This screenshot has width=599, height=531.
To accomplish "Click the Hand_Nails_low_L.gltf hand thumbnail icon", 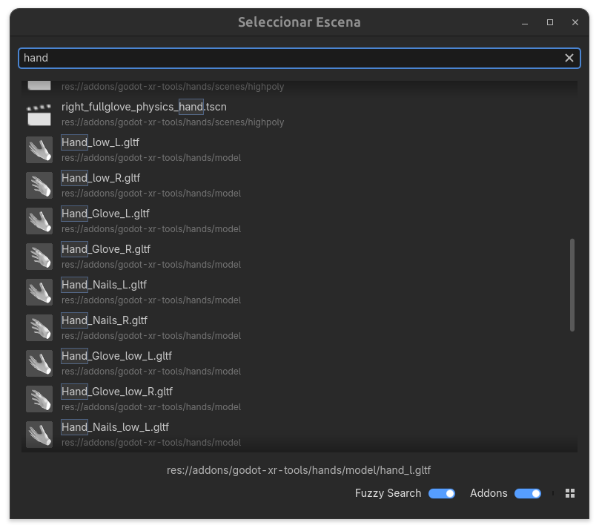I will [39, 435].
